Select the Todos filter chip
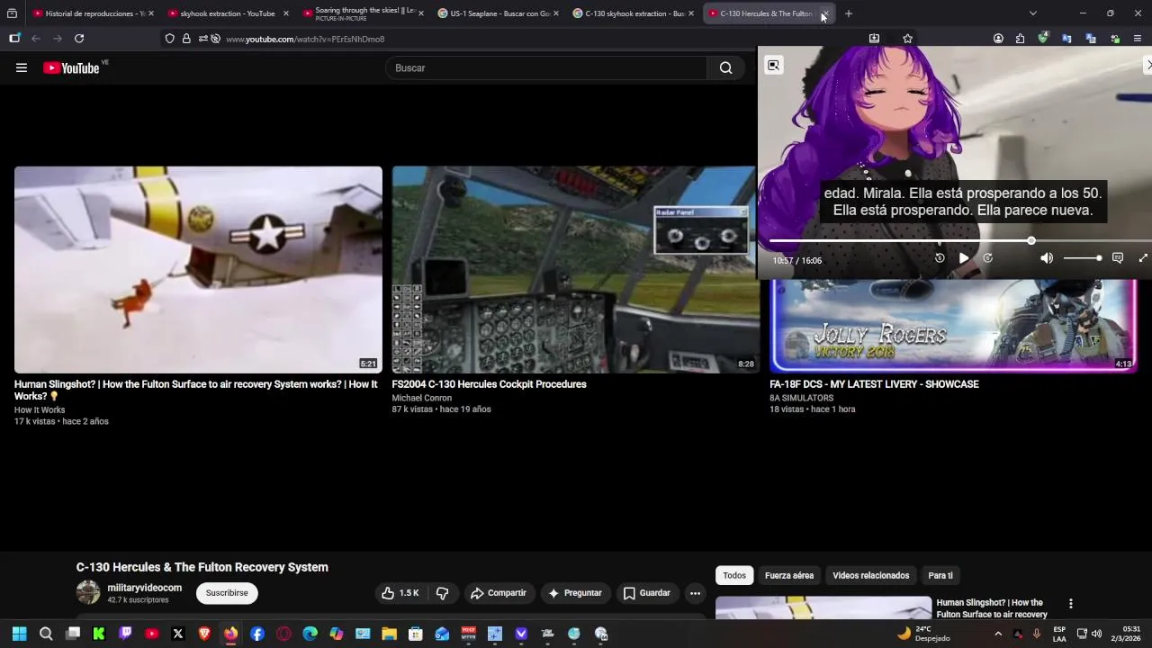1152x648 pixels. 734,575
